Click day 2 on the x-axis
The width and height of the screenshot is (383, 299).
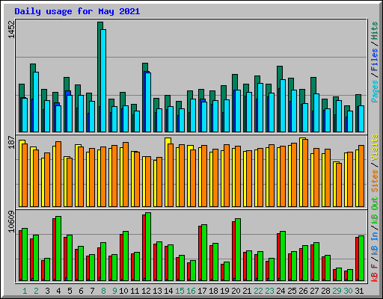tap(36, 291)
